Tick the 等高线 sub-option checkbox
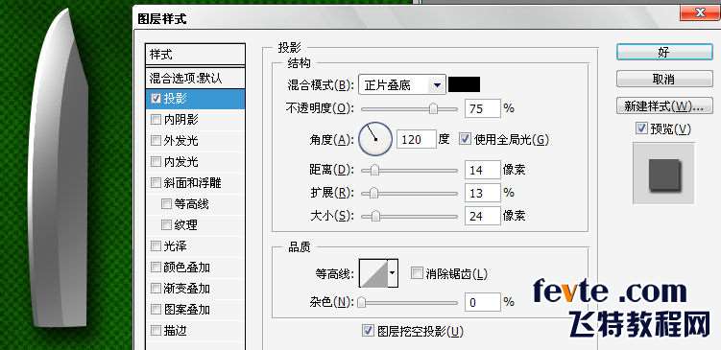The width and height of the screenshot is (721, 350). click(x=166, y=204)
